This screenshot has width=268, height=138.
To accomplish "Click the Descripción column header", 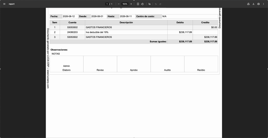I will point(126,23).
